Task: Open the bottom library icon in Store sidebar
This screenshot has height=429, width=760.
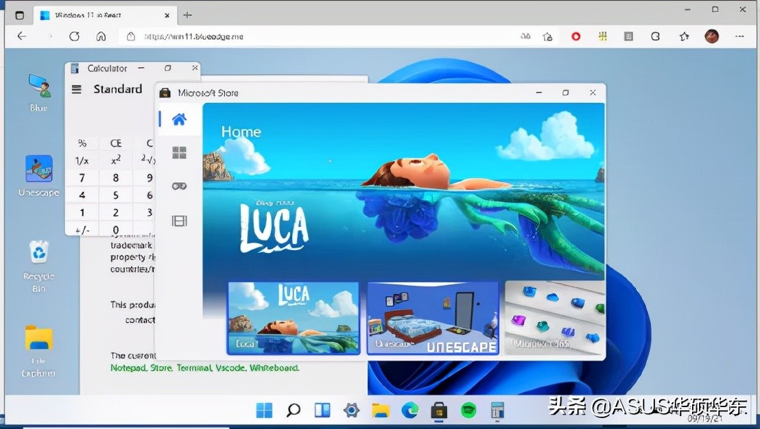Action: pos(178,219)
